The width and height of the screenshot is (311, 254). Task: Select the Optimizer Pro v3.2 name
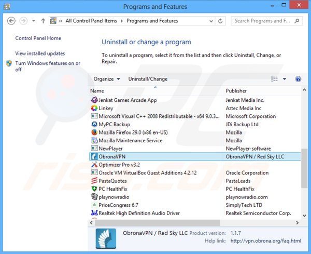tap(119, 165)
